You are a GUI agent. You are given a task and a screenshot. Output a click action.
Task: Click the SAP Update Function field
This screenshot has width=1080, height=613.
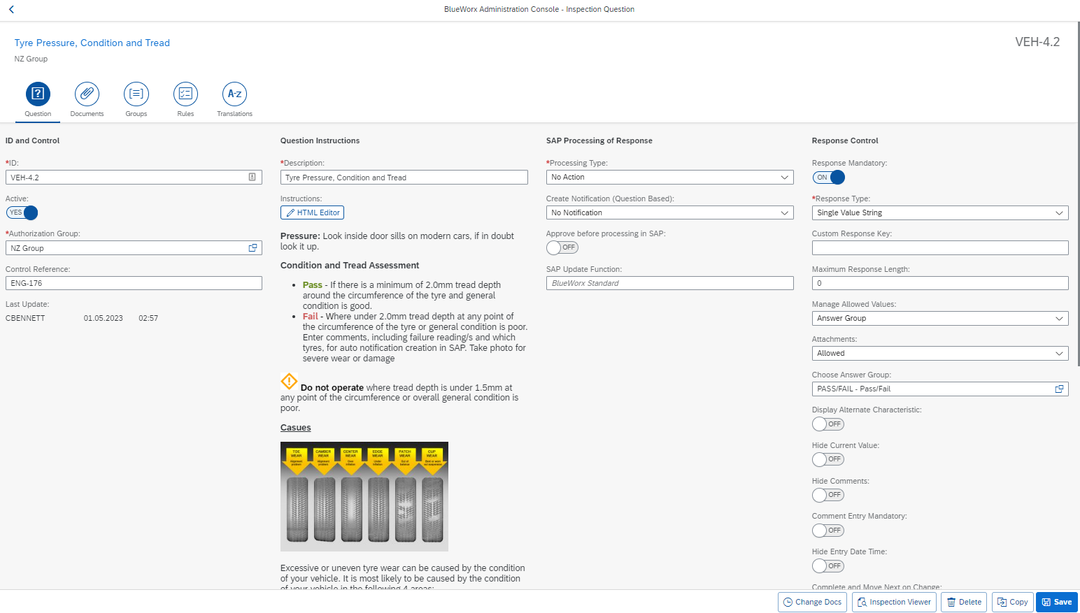tap(669, 283)
